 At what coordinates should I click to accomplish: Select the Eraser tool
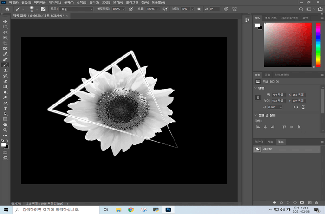pyautogui.click(x=5, y=81)
